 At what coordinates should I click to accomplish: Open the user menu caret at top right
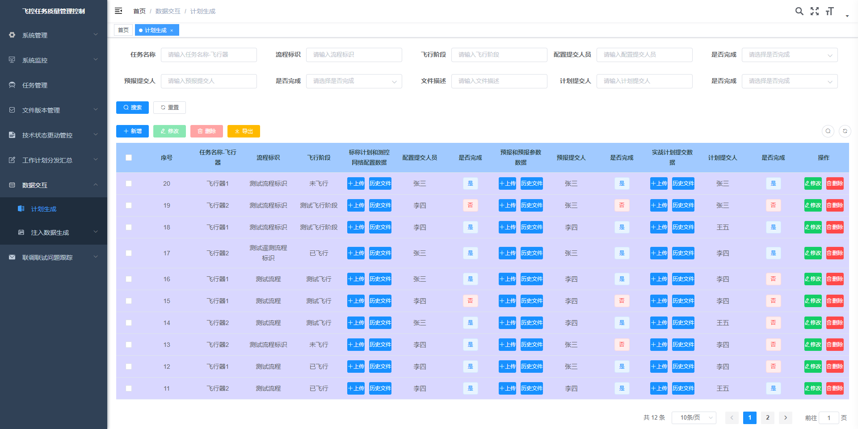(847, 16)
